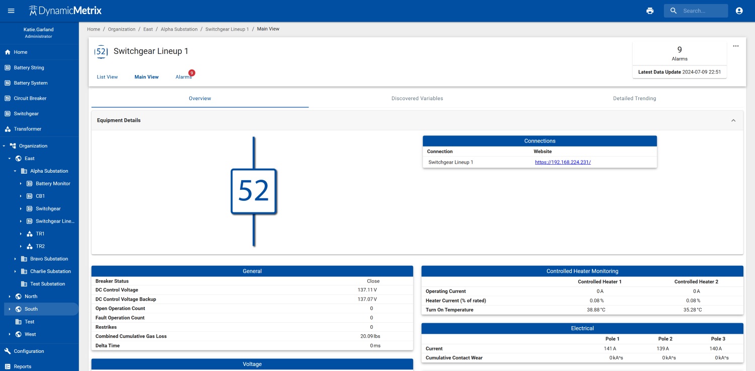
Task: Expand the Bravo Substation tree node
Action: tap(15, 259)
